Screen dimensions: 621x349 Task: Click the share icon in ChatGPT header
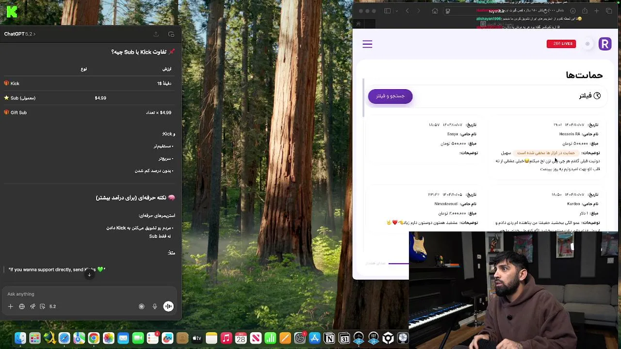point(156,34)
